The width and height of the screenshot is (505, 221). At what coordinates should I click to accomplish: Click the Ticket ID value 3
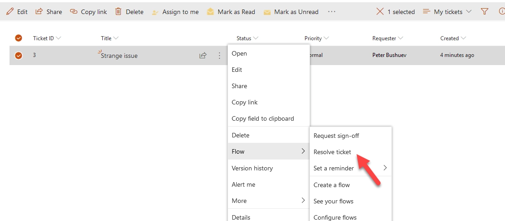point(34,55)
